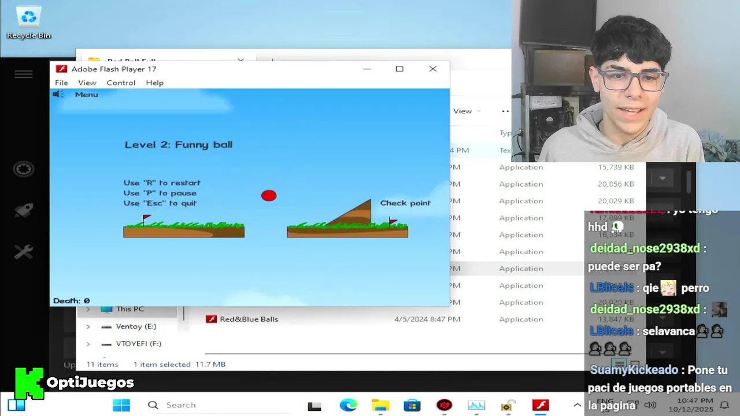Screen dimensions: 740x416
Task: Click '1 item selected 11.7 MB' status text
Action: tap(179, 365)
